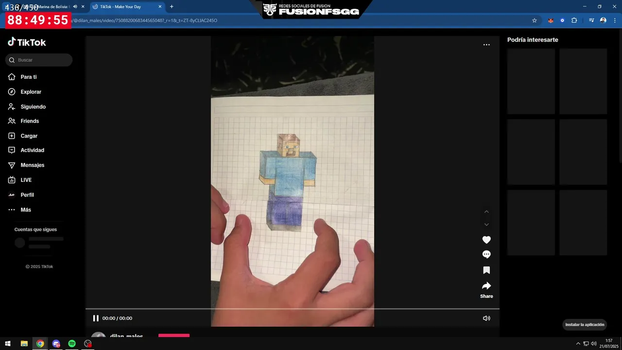The image size is (622, 350).
Task: Click the © 2025 TikTok footer text
Action: [39, 267]
